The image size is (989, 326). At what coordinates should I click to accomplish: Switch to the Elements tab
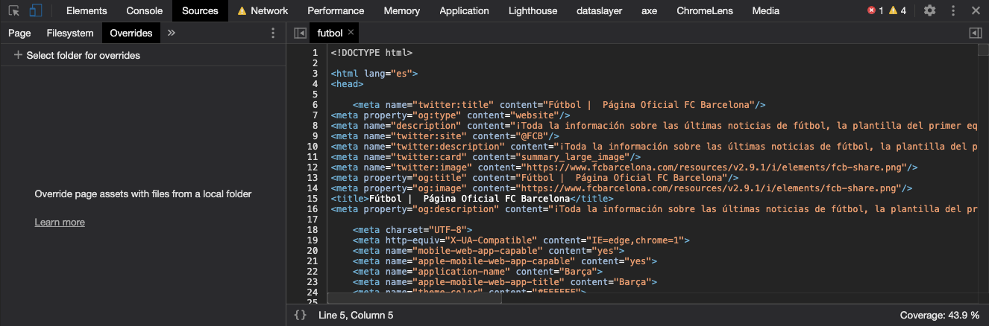click(87, 10)
